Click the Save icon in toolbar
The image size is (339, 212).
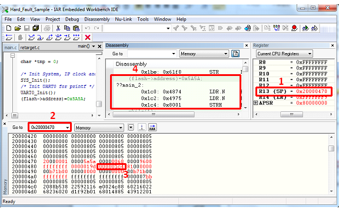(27, 28)
